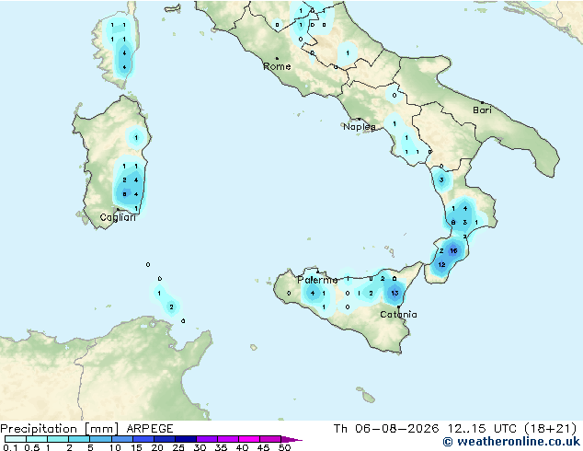Viewport: 583px width, 451px height.
Task: Click the 16 mm precipitation value
Action: click(x=453, y=250)
